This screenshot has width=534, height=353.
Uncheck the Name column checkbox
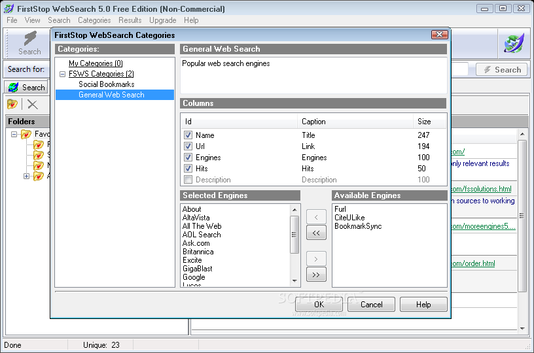click(x=188, y=135)
